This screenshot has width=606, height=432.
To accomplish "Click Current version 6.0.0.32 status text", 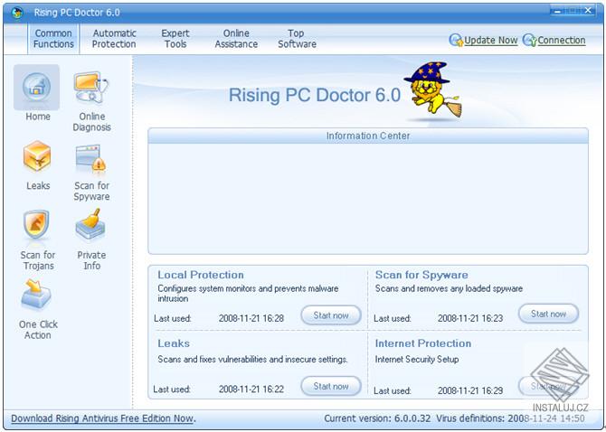I will click(377, 418).
